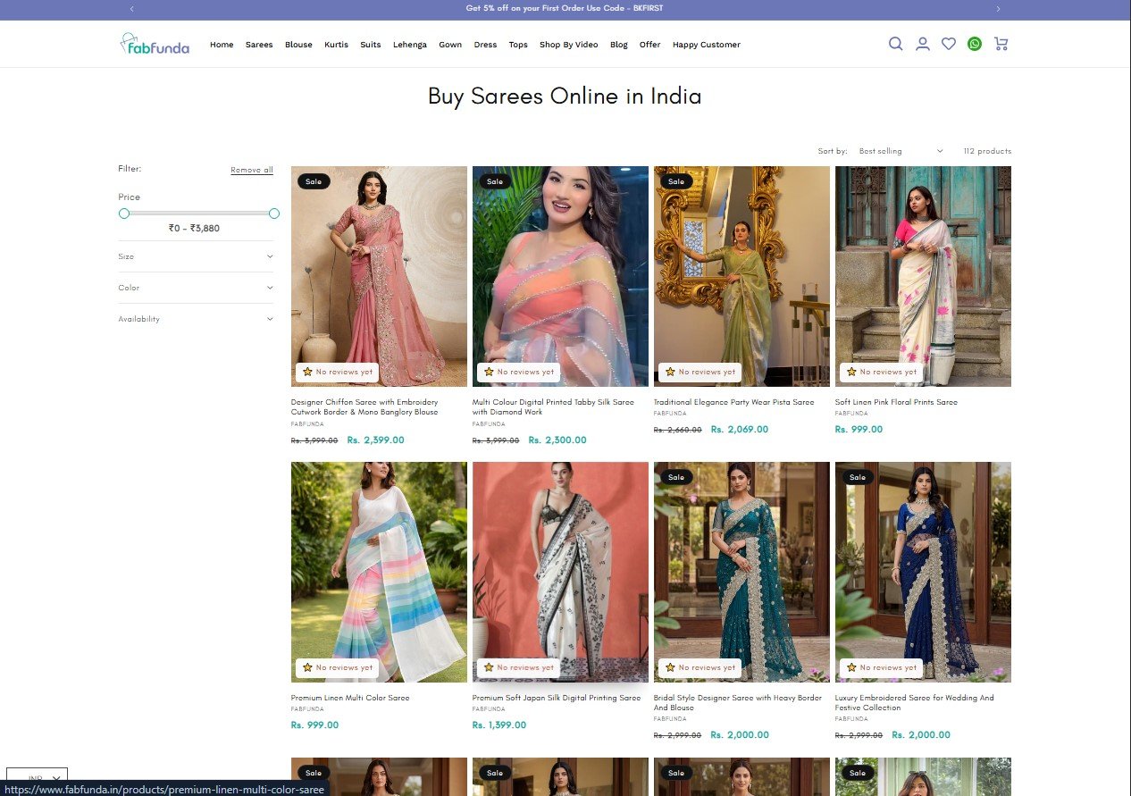Open Bridal Style Designer Saree title link
1131x796 pixels.
(x=738, y=703)
